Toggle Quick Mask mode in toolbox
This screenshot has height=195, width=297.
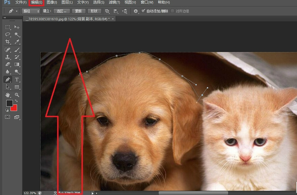point(8,117)
